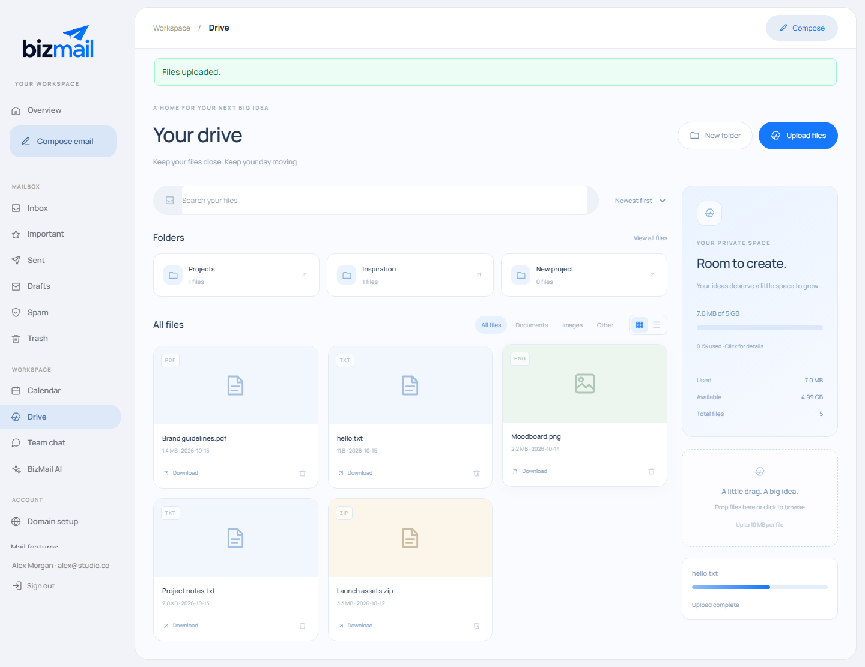This screenshot has width=865, height=667.
Task: Open the Newest first sort dropdown
Action: [x=640, y=201]
